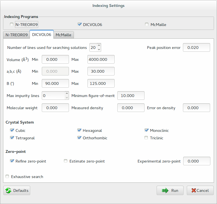Increase number of lines with up arrow
Viewport: 217px width, 204px height.
coord(99,45)
